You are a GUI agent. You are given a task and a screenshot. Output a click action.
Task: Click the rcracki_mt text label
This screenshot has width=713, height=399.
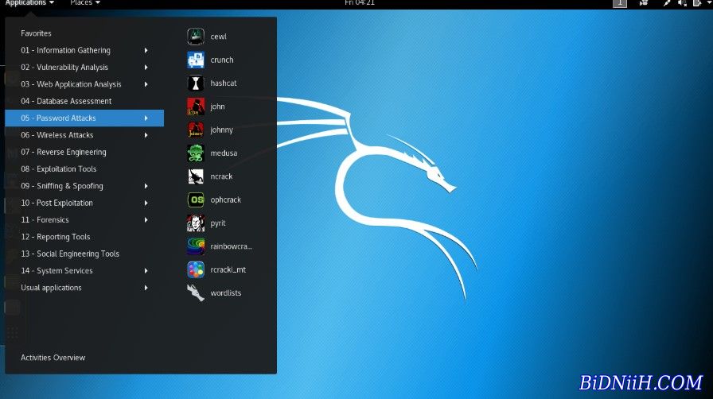click(x=228, y=270)
